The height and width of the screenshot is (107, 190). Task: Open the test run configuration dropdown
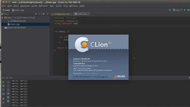178,10
